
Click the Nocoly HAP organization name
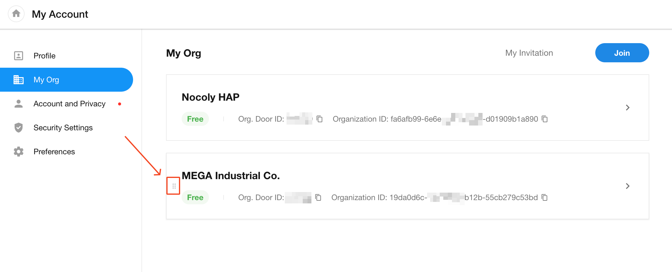(x=210, y=97)
